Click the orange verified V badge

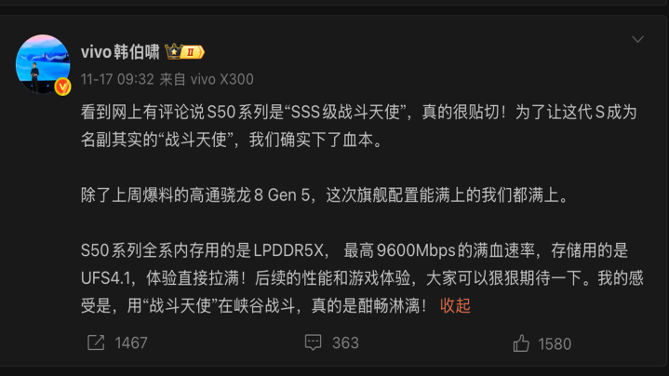pyautogui.click(x=62, y=87)
